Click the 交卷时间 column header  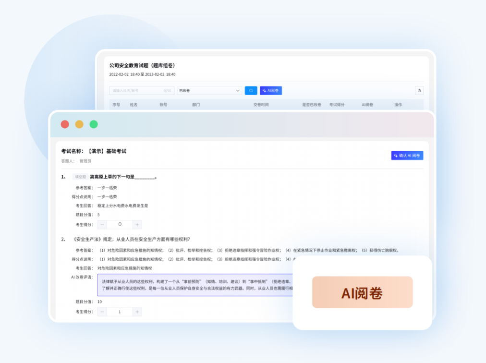pos(261,104)
